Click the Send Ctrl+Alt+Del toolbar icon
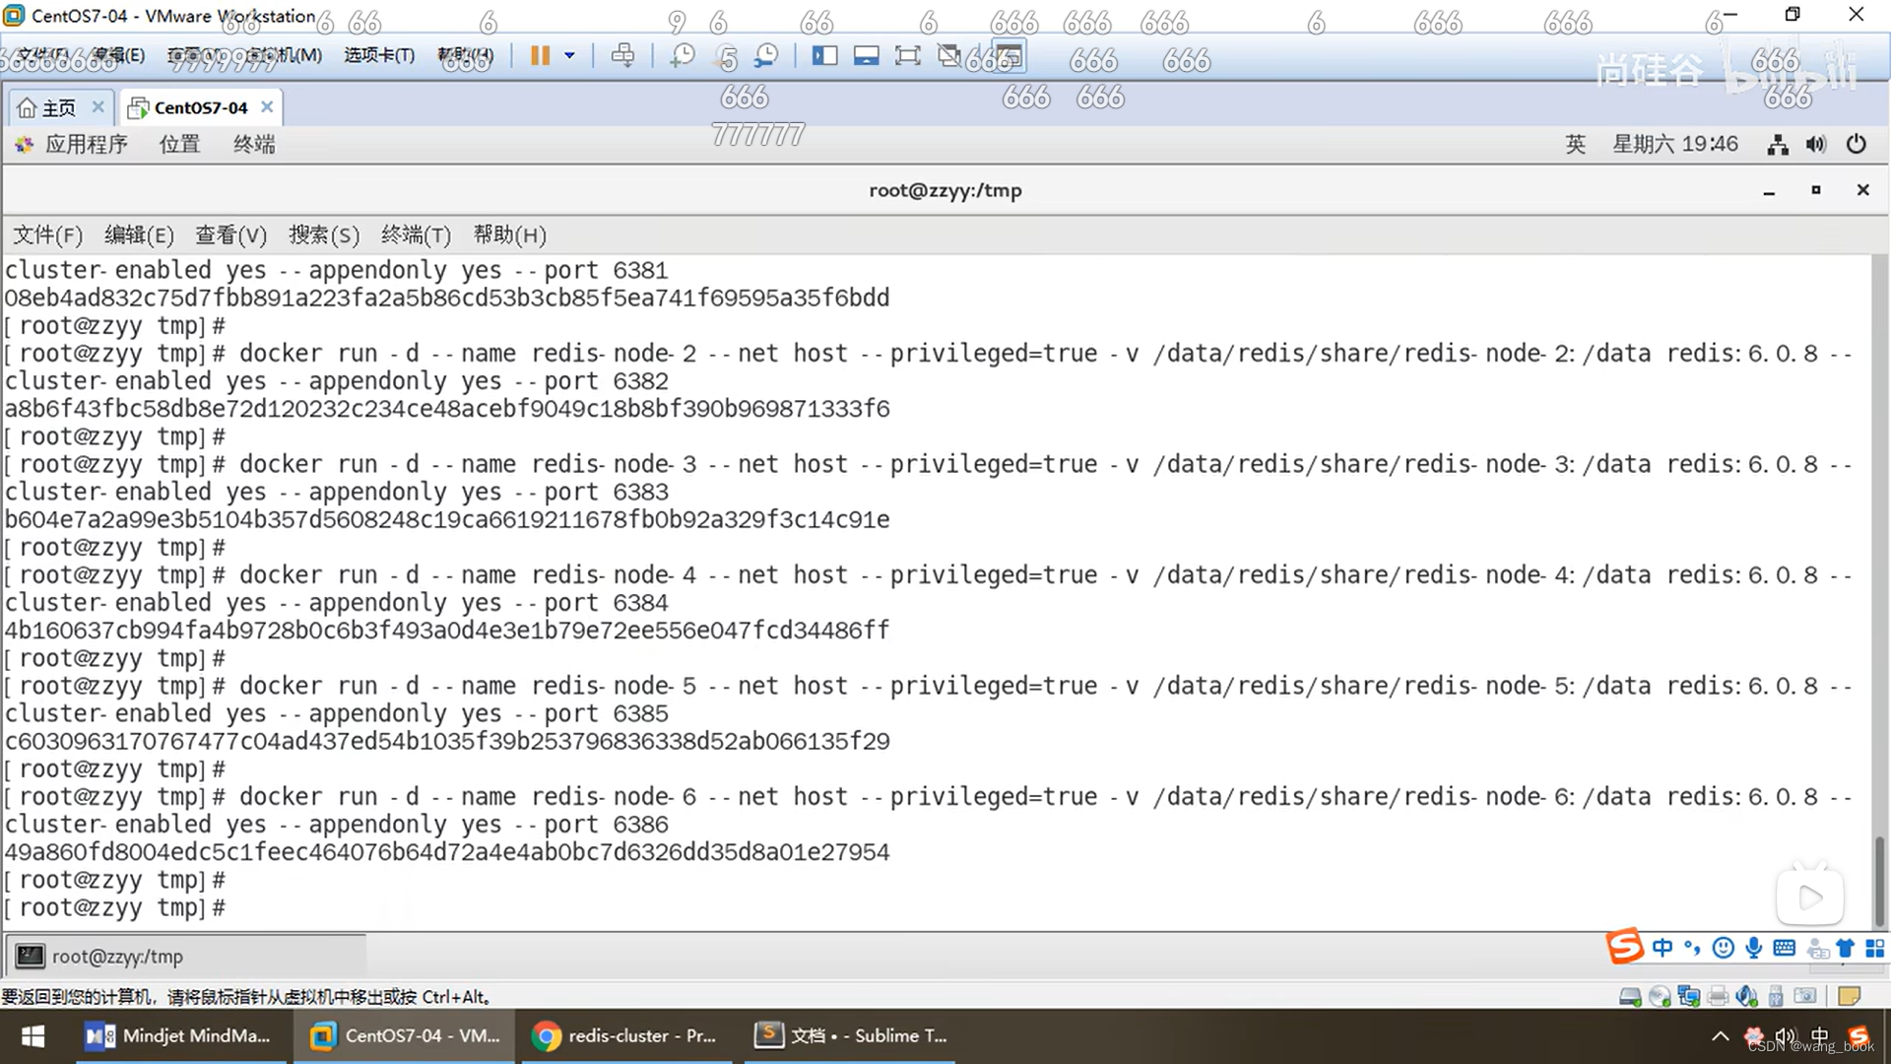Viewport: 1891px width, 1064px height. point(622,56)
